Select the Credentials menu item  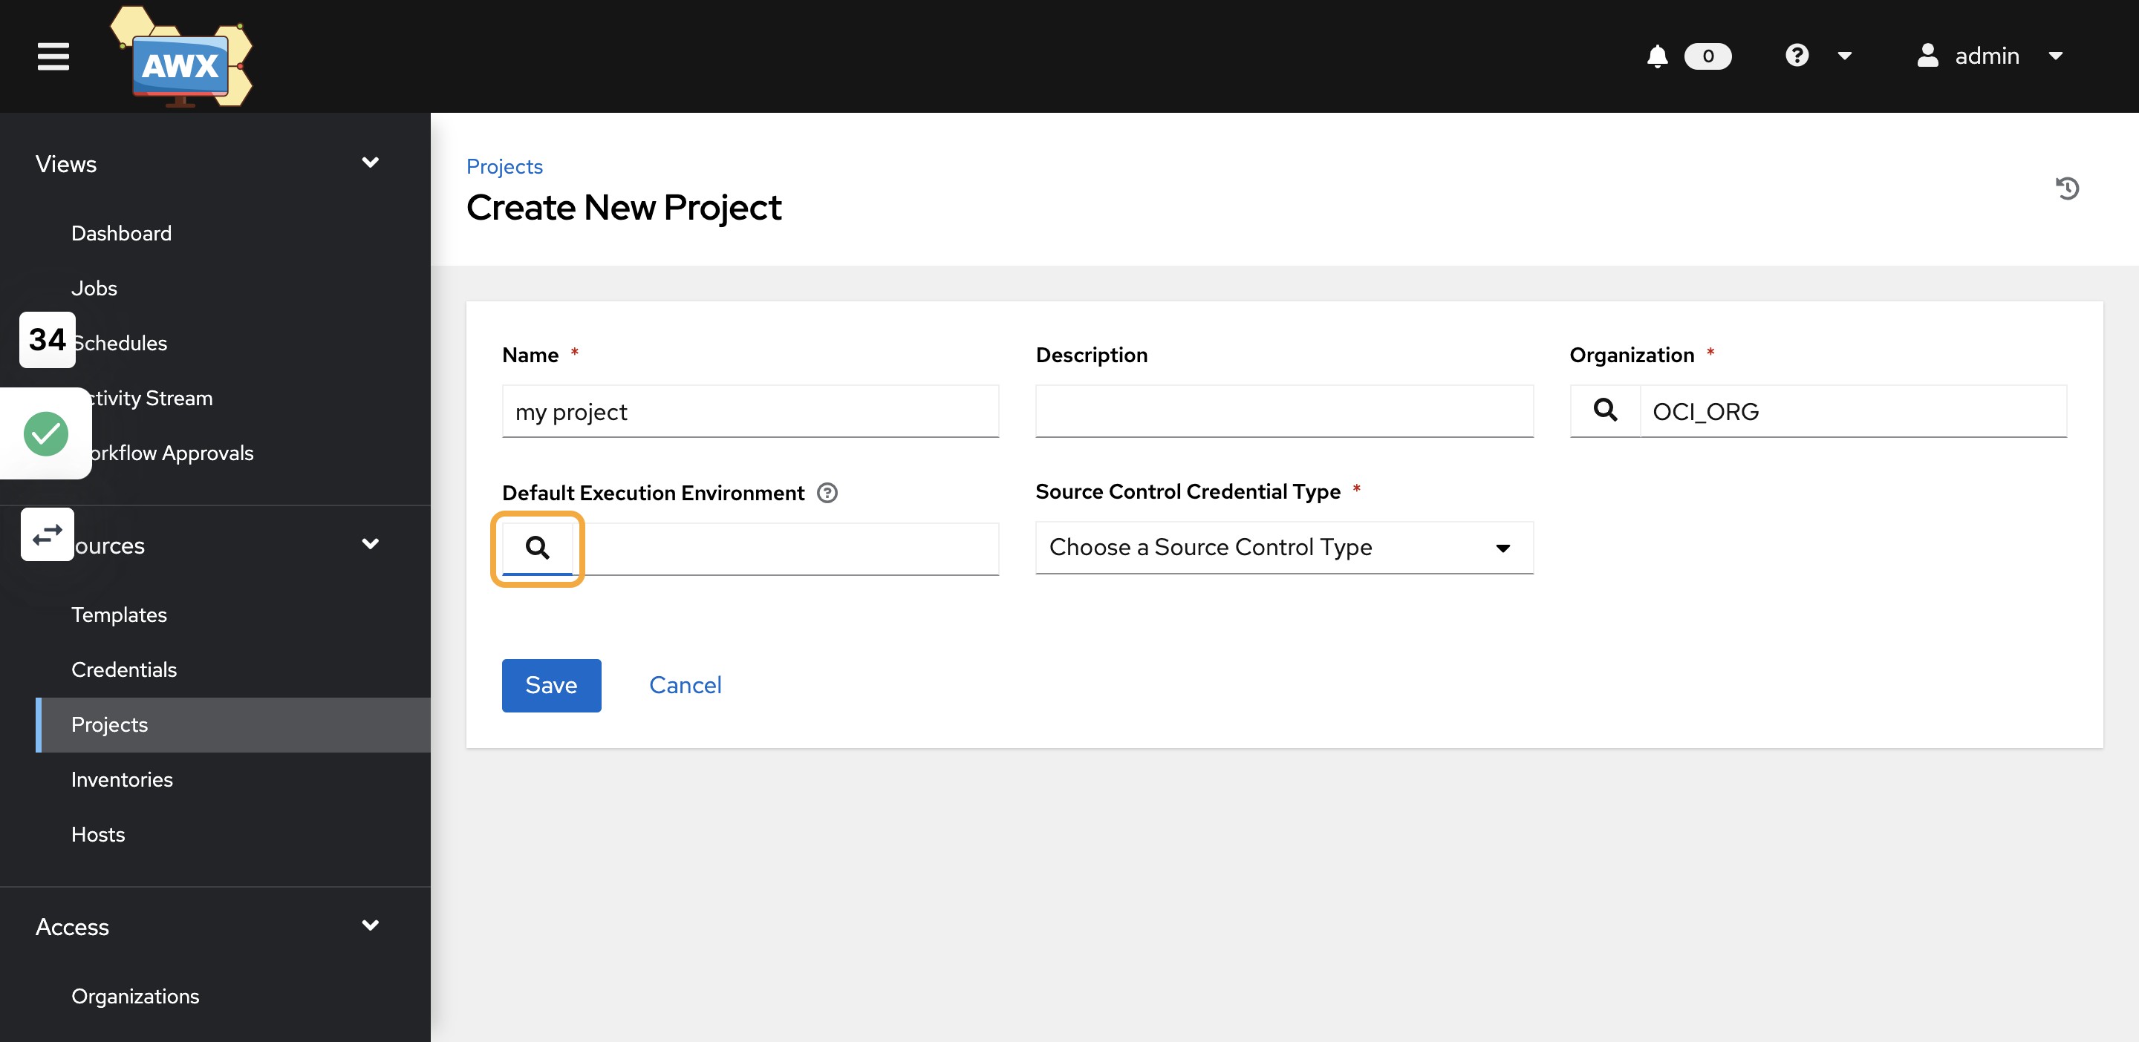coord(124,668)
